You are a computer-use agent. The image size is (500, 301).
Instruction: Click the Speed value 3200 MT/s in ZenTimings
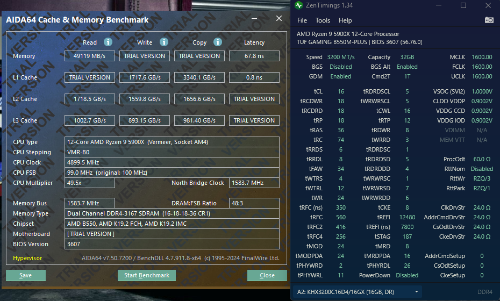coord(340,57)
